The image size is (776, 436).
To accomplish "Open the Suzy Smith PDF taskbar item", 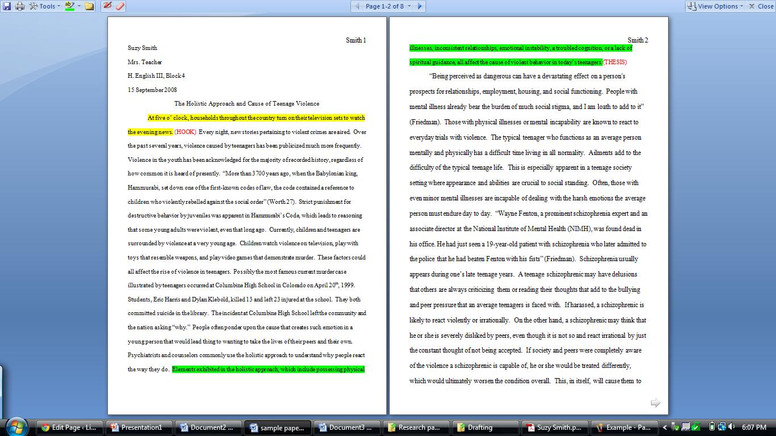I will [x=555, y=427].
